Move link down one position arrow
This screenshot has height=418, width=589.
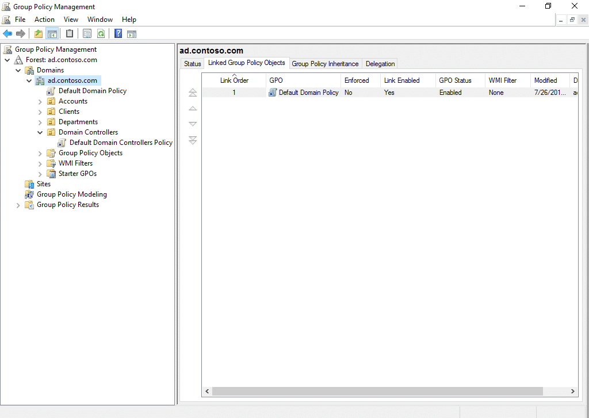[193, 124]
